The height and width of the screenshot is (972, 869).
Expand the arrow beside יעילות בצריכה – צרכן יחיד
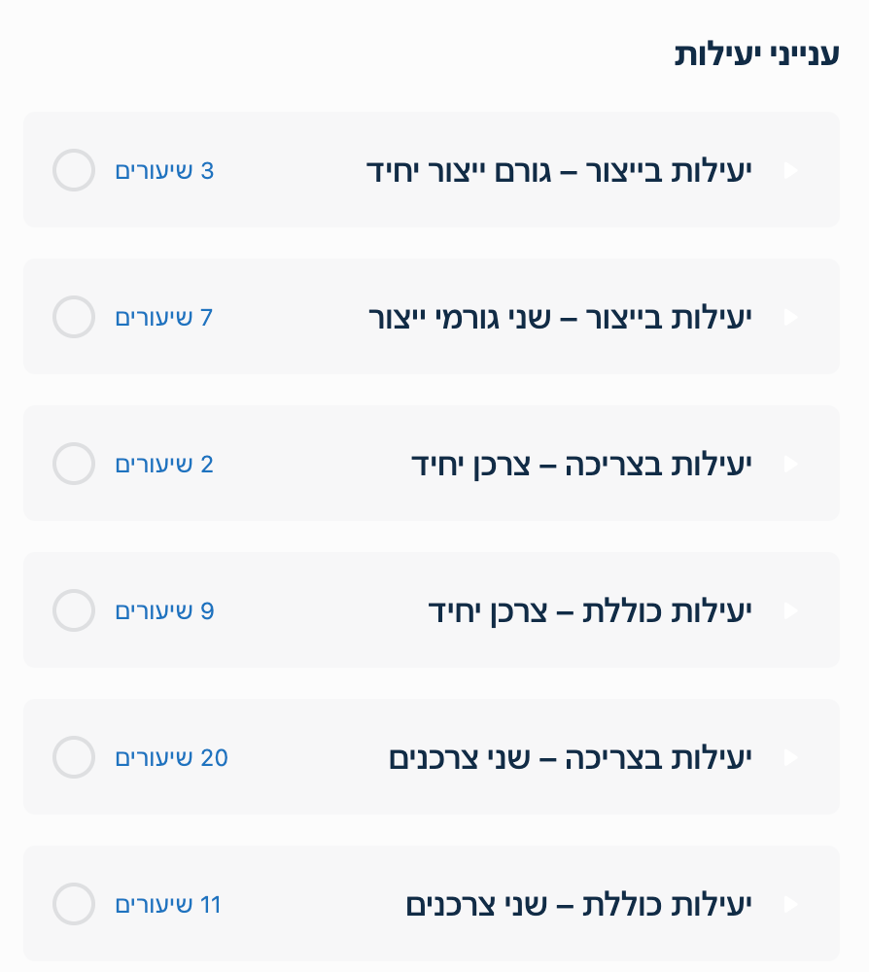pos(790,465)
